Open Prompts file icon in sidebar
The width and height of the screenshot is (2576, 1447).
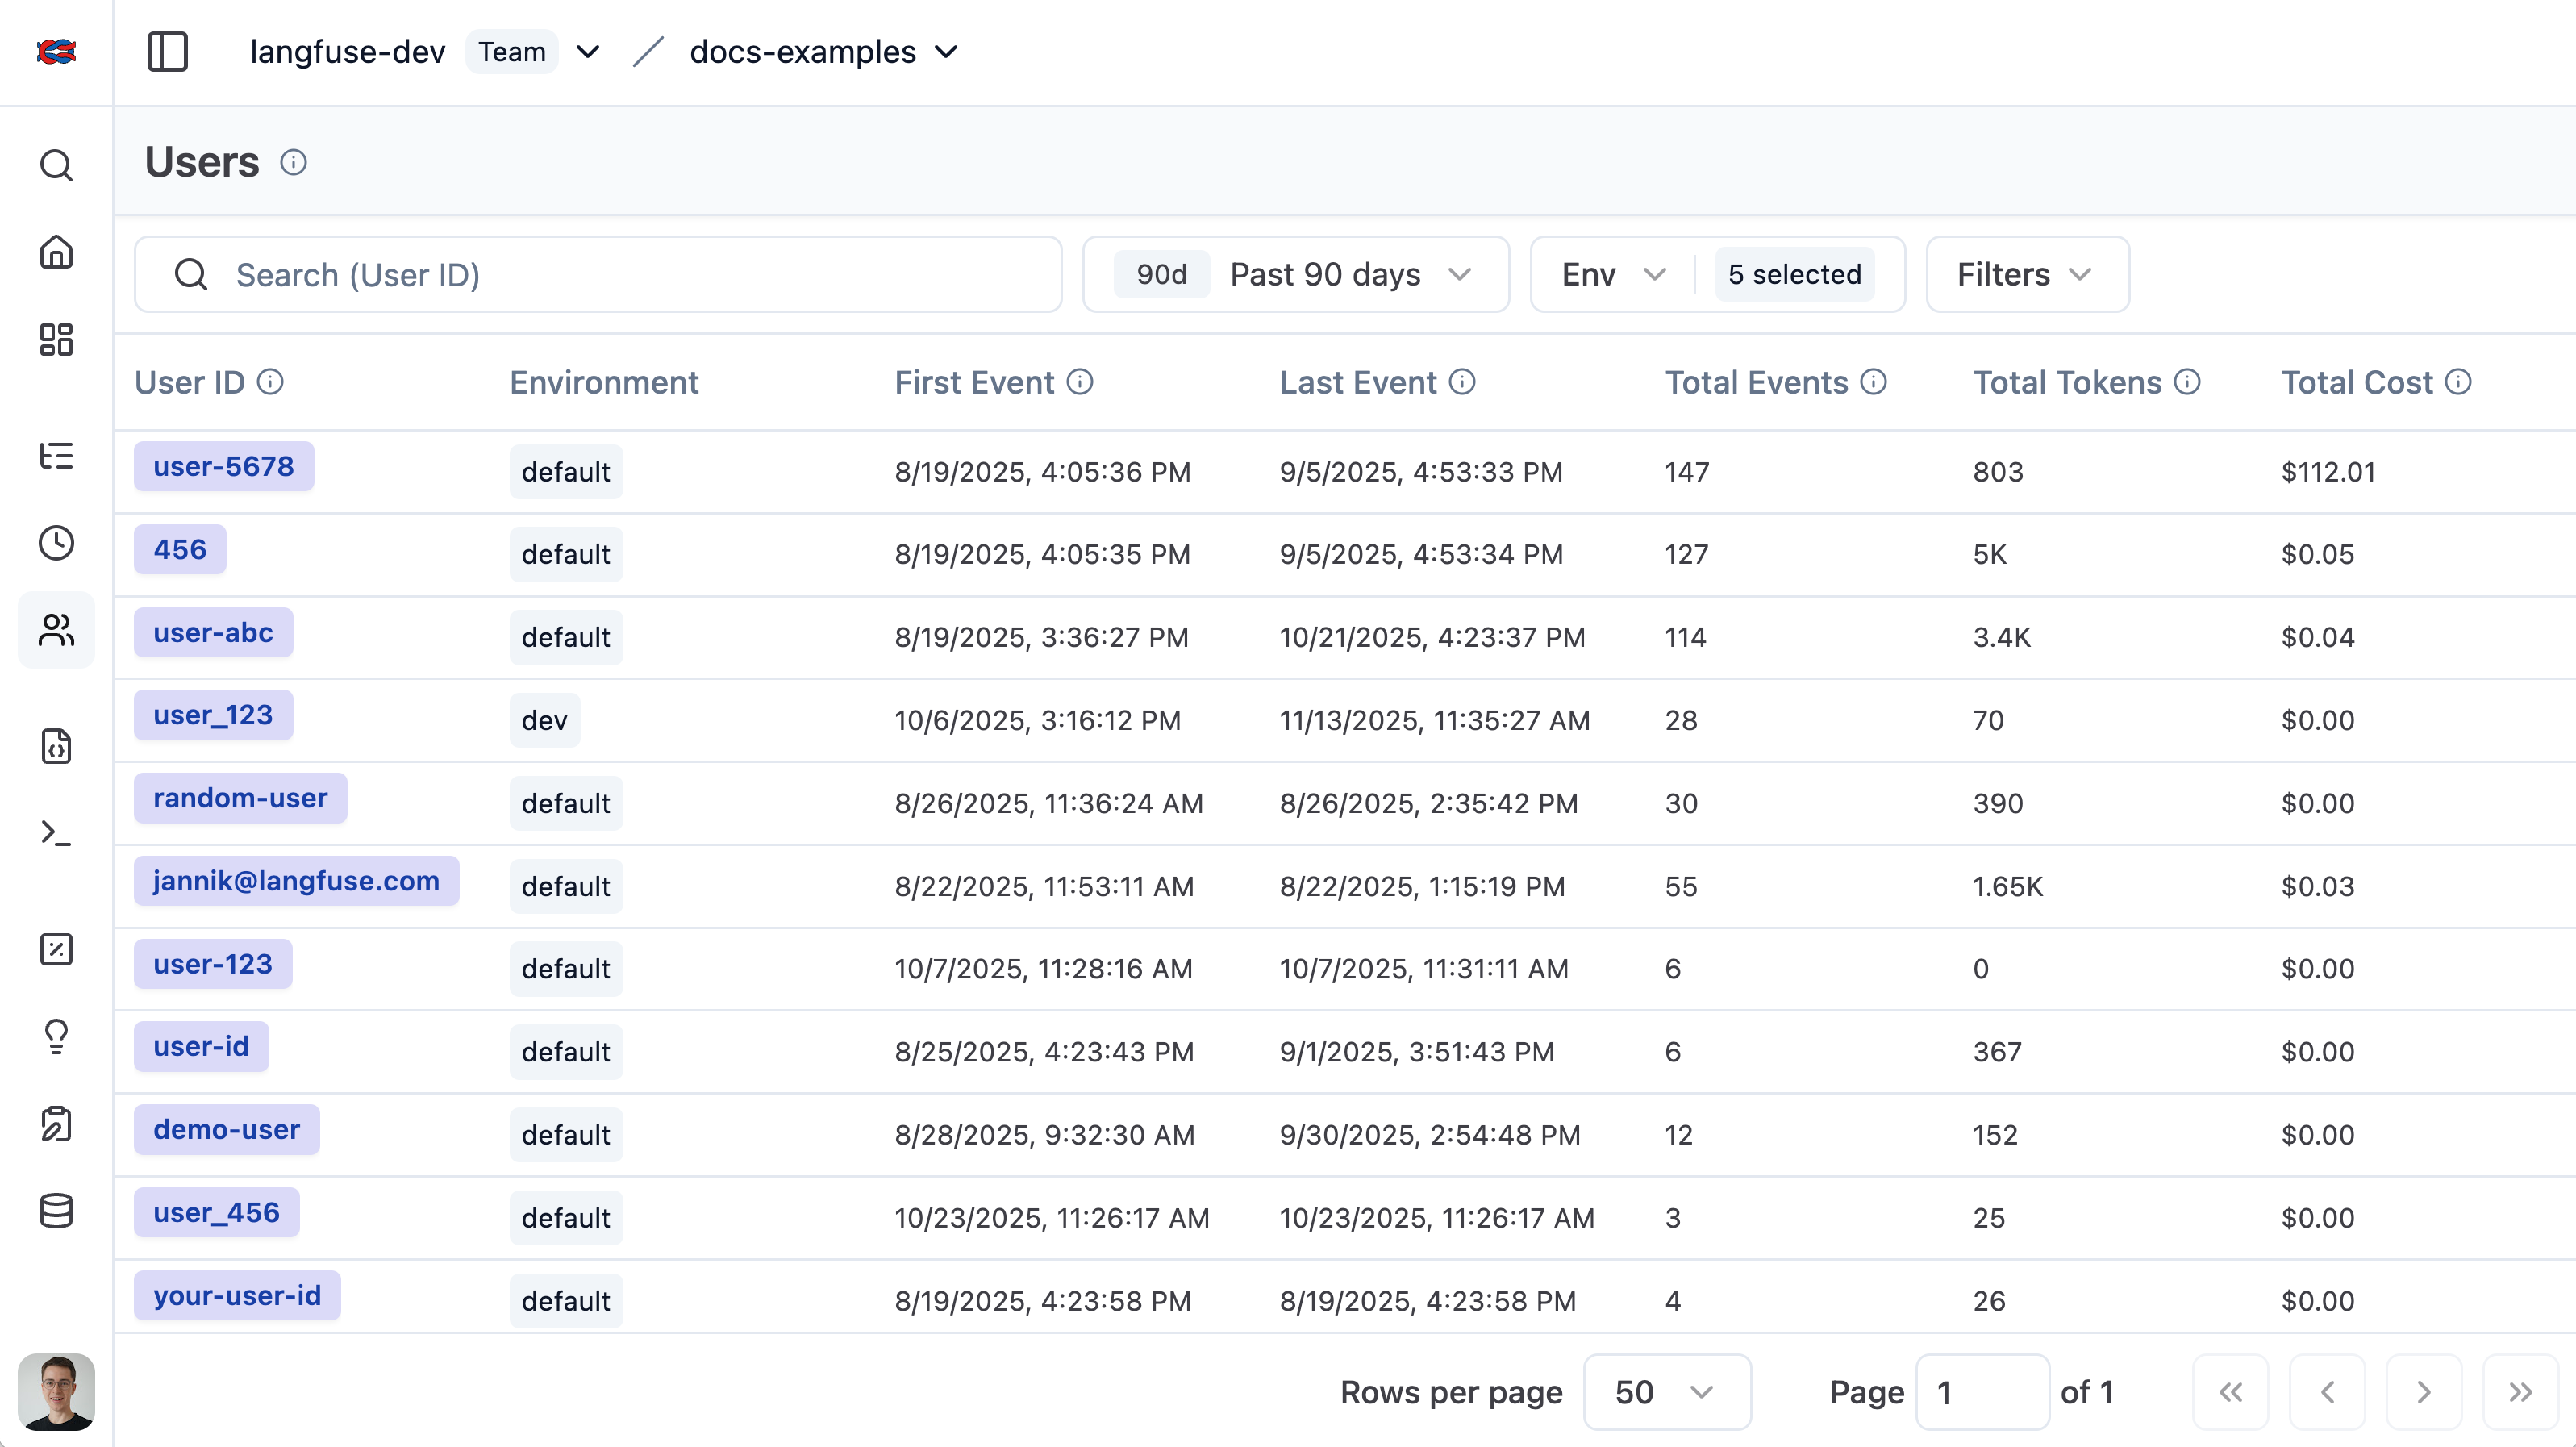click(x=56, y=746)
